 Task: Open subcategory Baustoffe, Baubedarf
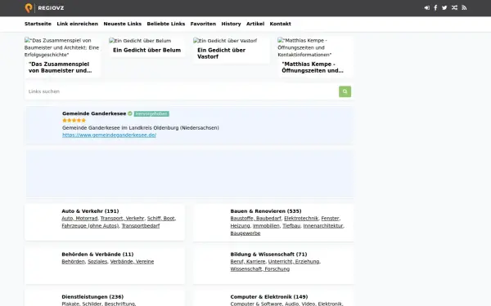click(256, 218)
